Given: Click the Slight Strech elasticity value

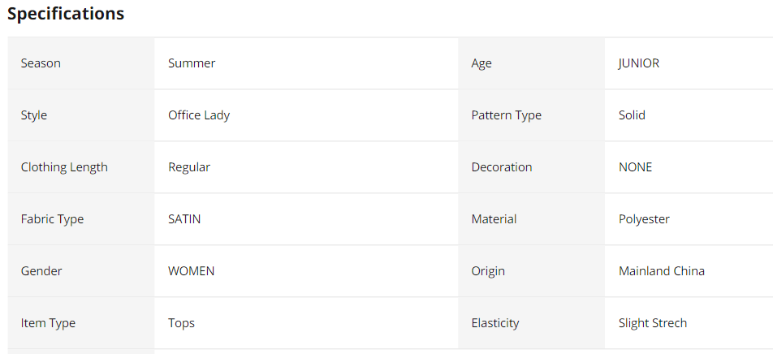Looking at the screenshot, I should 653,323.
